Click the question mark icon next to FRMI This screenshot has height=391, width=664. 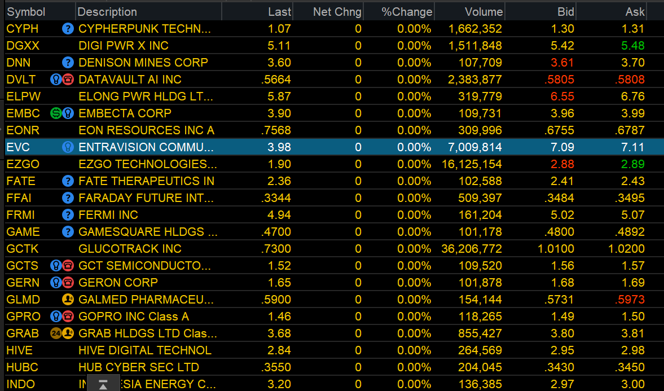68,215
